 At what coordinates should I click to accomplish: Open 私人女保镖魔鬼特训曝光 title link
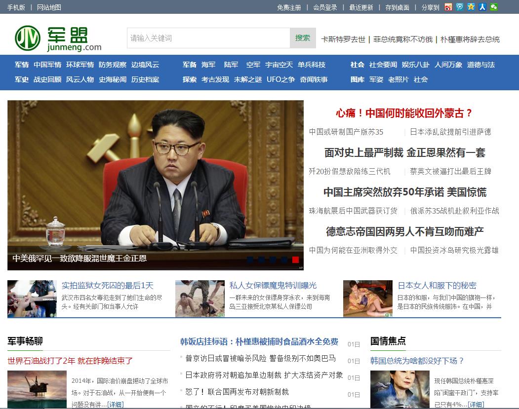pyautogui.click(x=273, y=285)
